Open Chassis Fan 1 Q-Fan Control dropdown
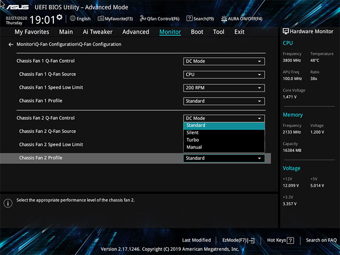Screen dimensions: 340x255 pyautogui.click(x=224, y=61)
